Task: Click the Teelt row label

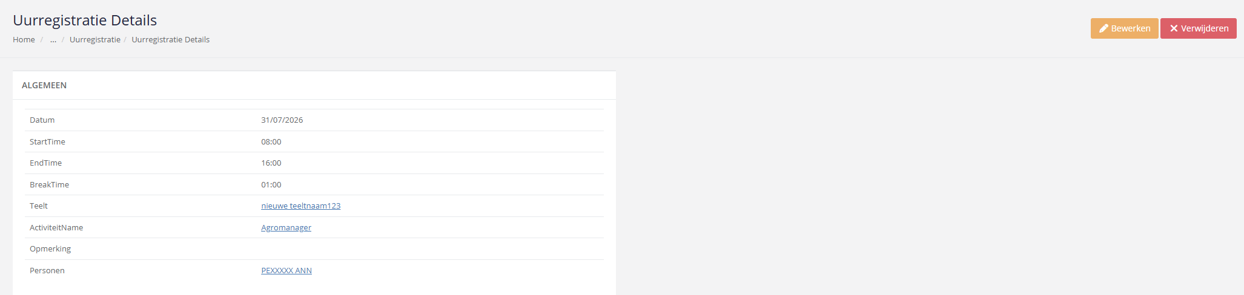Action: pyautogui.click(x=39, y=206)
